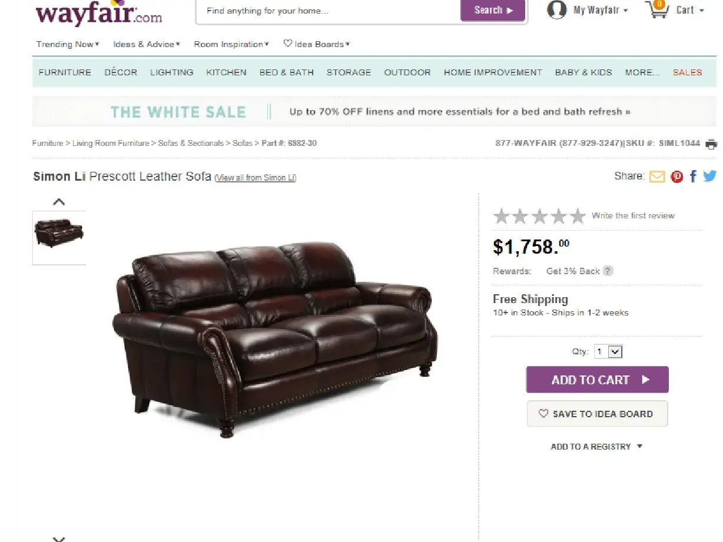The width and height of the screenshot is (723, 542).
Task: Share the sofa via email envelope icon
Action: tap(656, 177)
